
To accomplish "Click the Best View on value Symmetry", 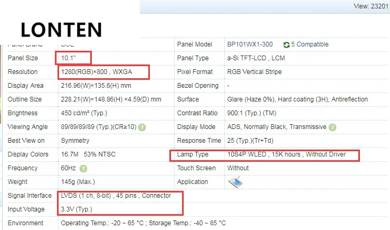I will tap(75, 141).
